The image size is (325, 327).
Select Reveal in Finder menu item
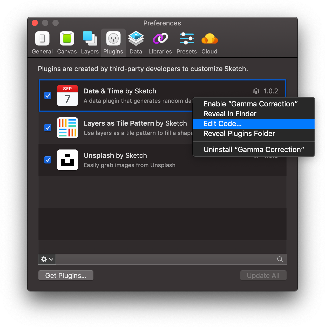230,114
